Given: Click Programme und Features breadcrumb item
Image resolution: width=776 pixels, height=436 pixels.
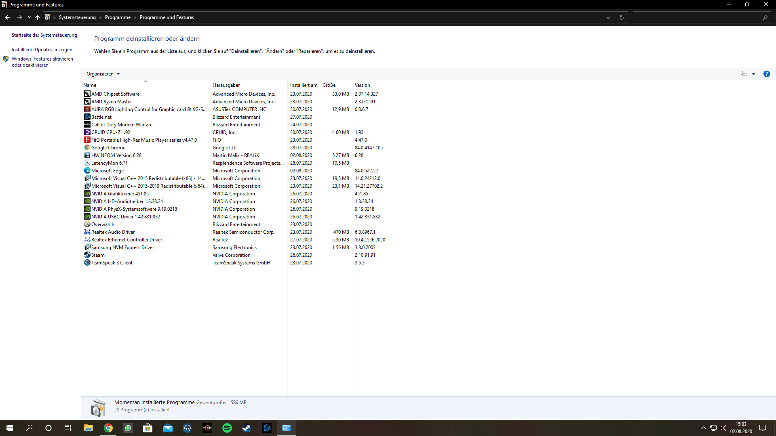Looking at the screenshot, I should (167, 17).
